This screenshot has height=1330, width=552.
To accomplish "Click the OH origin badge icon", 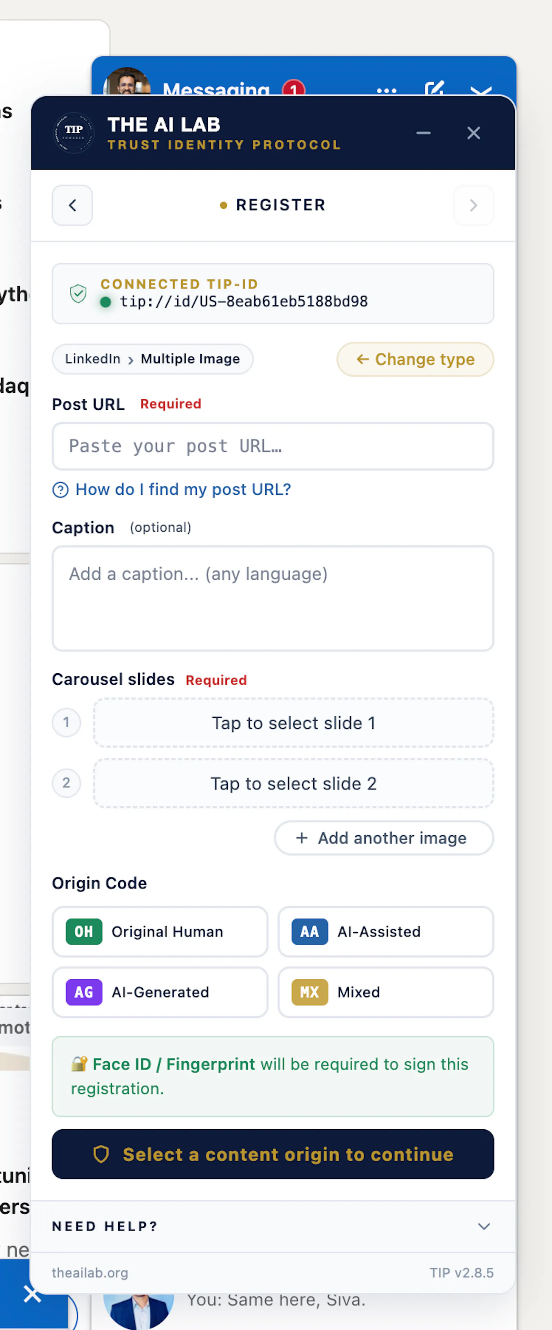I will [84, 931].
